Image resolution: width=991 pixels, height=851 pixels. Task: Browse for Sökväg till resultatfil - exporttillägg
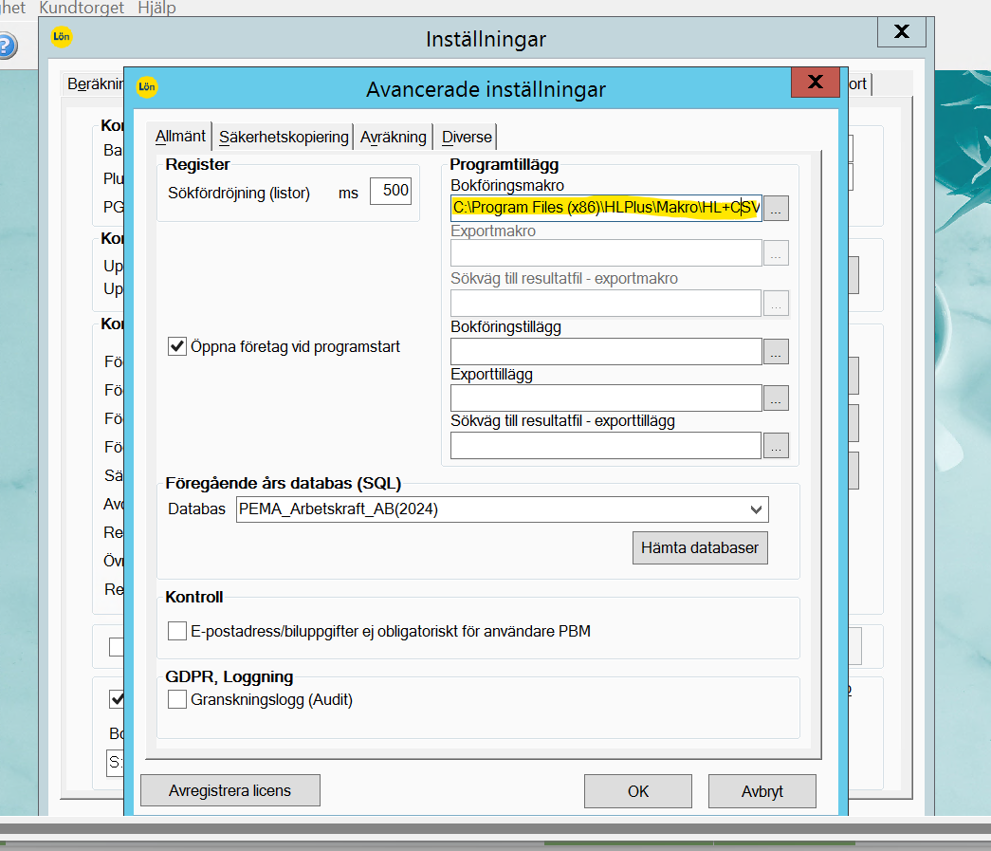tap(776, 446)
